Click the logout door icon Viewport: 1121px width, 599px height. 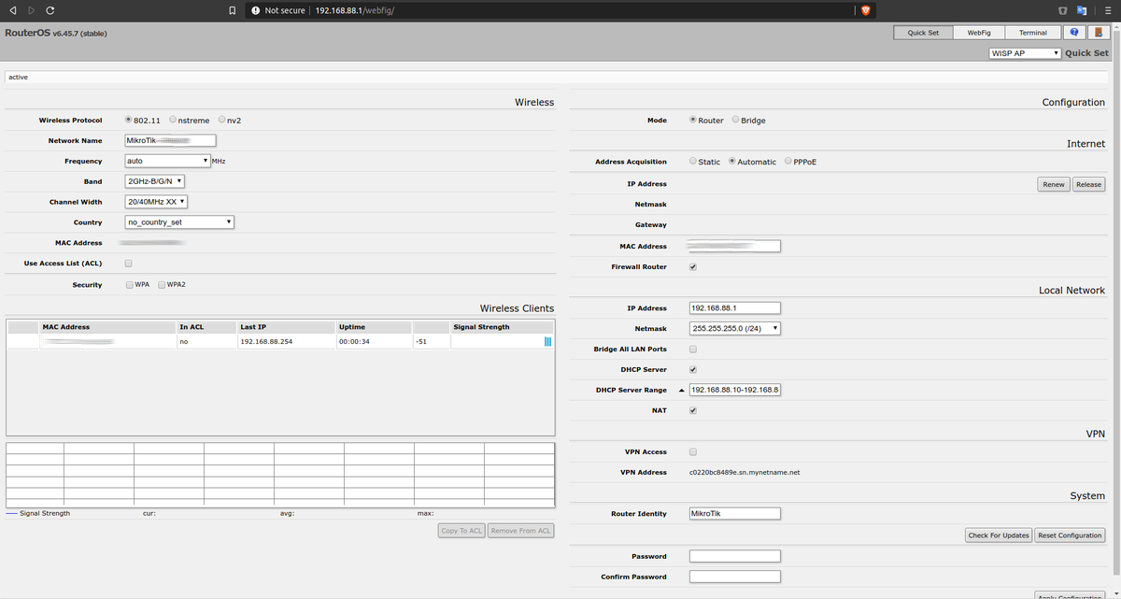(x=1100, y=32)
